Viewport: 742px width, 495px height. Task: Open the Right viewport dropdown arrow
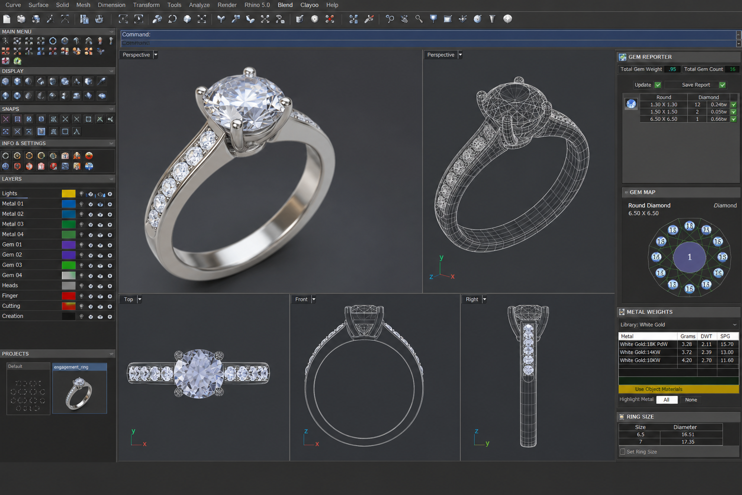click(485, 299)
